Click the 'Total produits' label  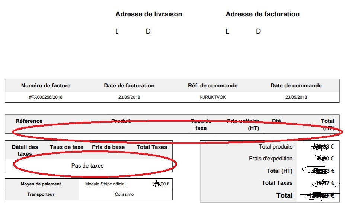276,147
